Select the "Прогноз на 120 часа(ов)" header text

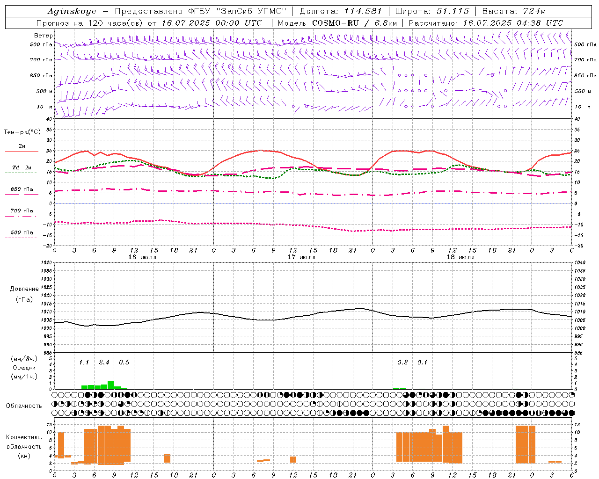[90, 23]
